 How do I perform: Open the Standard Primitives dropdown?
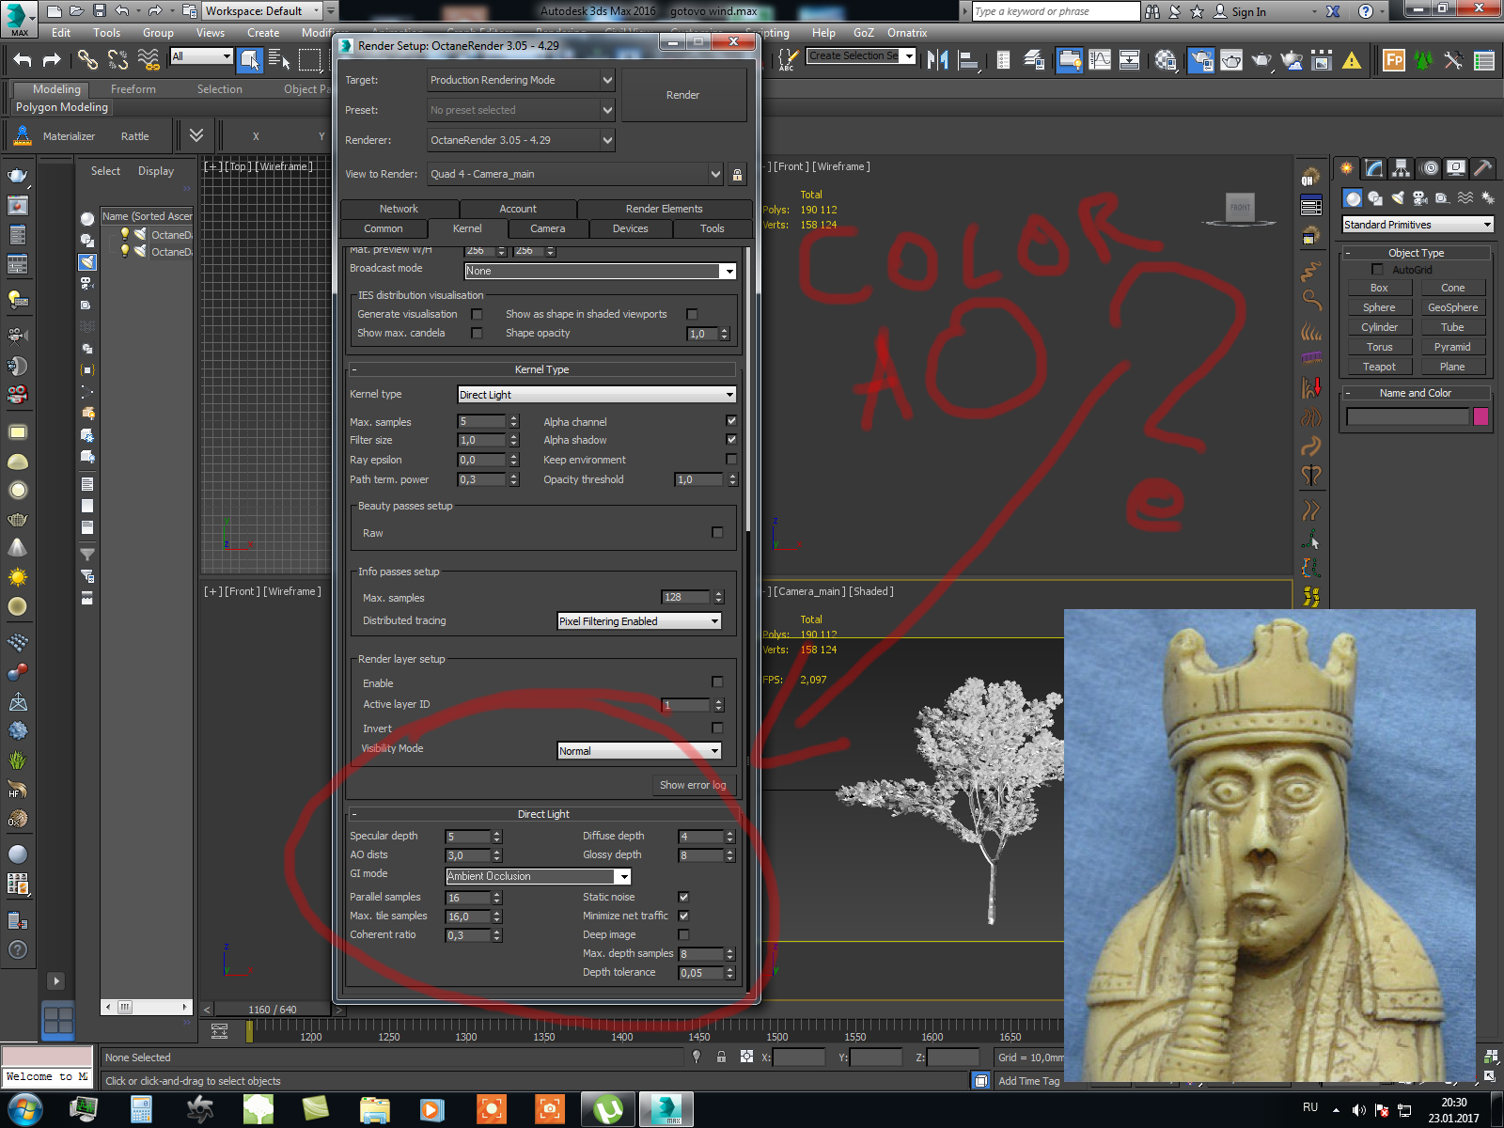1418,225
